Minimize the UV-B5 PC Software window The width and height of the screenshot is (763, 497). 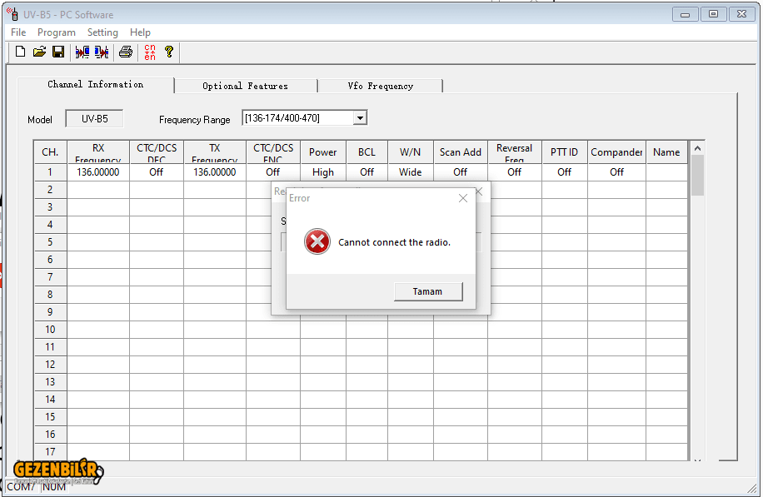click(686, 14)
